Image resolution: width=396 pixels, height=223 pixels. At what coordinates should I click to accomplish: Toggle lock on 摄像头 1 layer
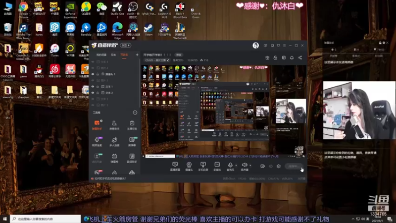point(98,74)
